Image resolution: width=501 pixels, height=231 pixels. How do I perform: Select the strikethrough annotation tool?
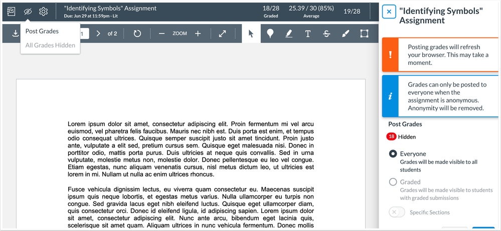326,33
